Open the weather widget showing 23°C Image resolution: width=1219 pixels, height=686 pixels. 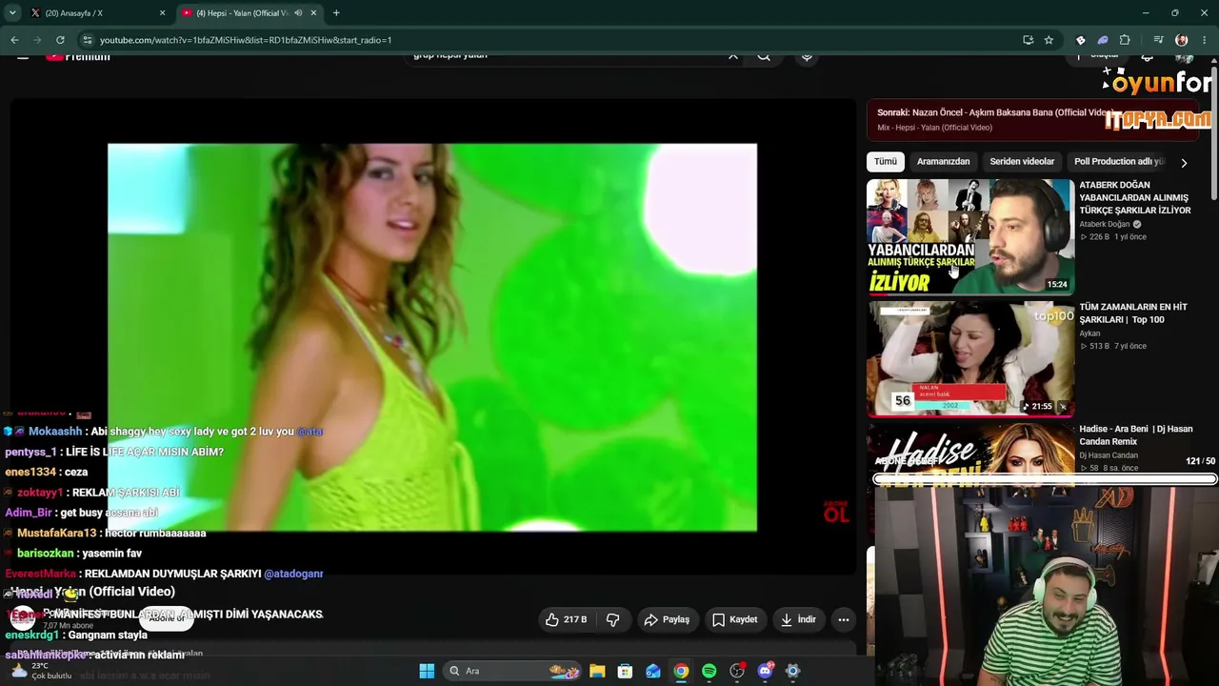coord(43,671)
